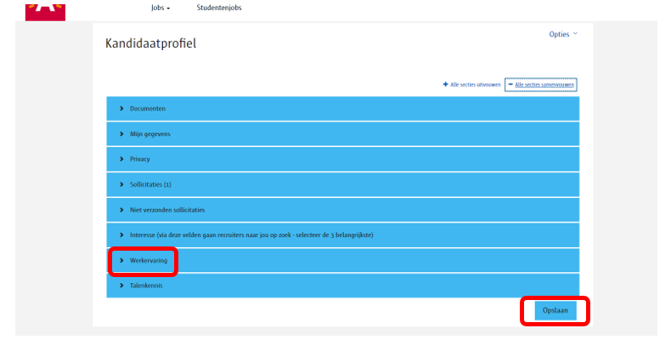Screen dimensions: 671x351
Task: Go to the Studentenjobs menu item
Action: click(220, 8)
